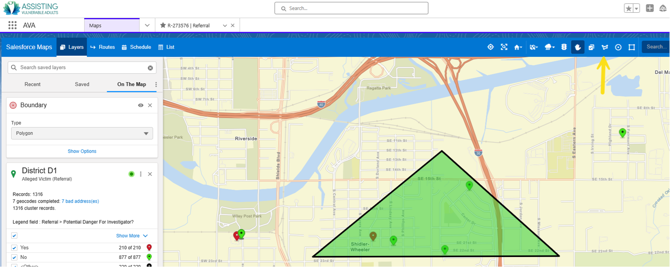Click in the Search saved layers field
The image size is (670, 267).
[x=82, y=68]
